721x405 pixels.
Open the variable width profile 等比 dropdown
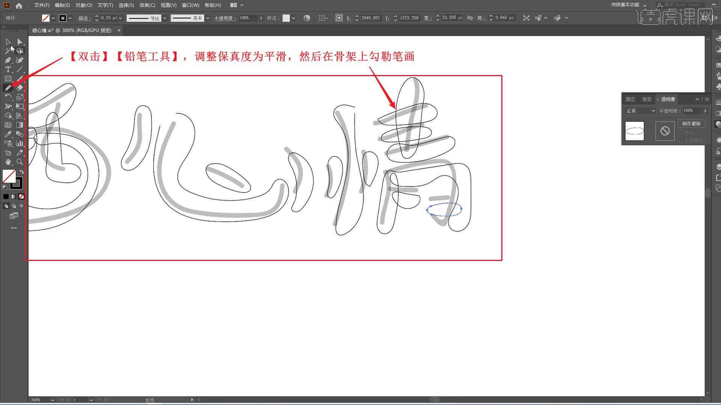point(164,18)
